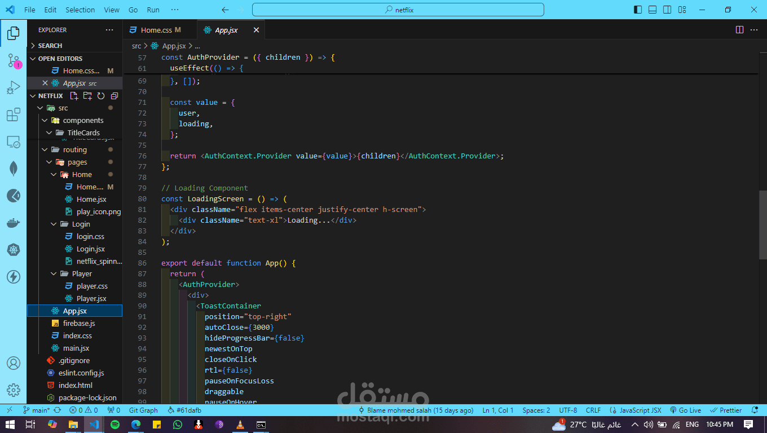This screenshot has width=767, height=433.
Task: Open the Run and Debug view
Action: tap(14, 88)
